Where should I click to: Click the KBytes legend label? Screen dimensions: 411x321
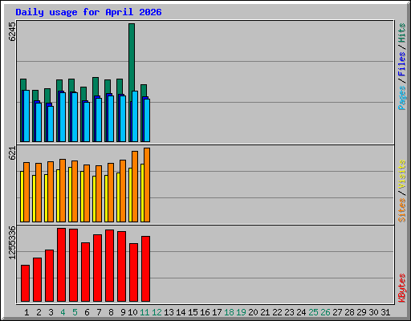click(x=401, y=288)
